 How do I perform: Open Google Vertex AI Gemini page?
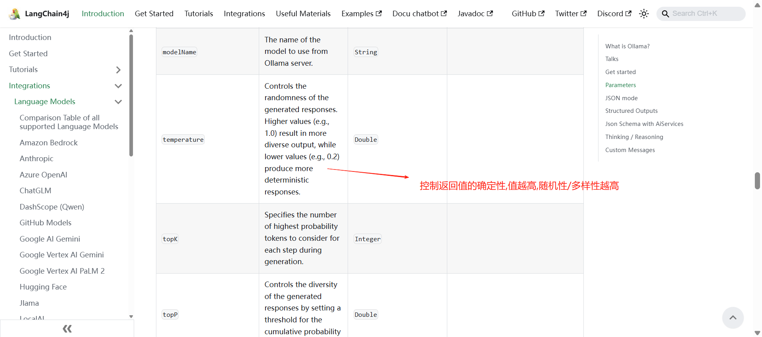click(62, 255)
